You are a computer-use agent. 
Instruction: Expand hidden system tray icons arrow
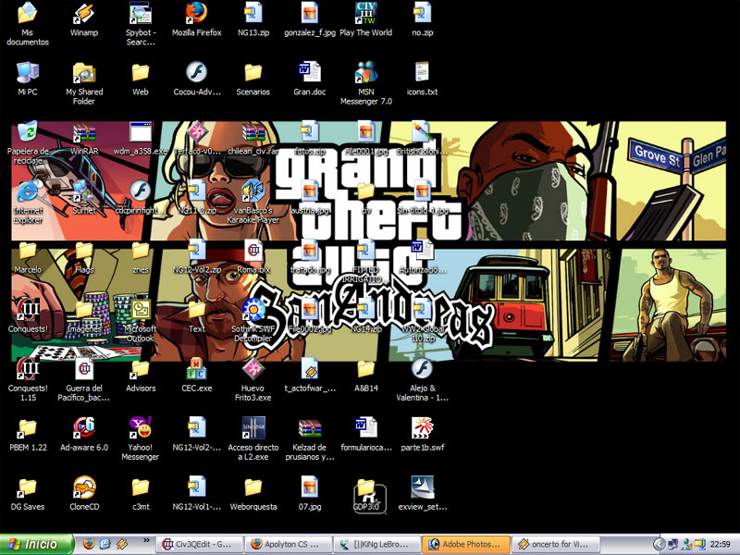point(659,545)
